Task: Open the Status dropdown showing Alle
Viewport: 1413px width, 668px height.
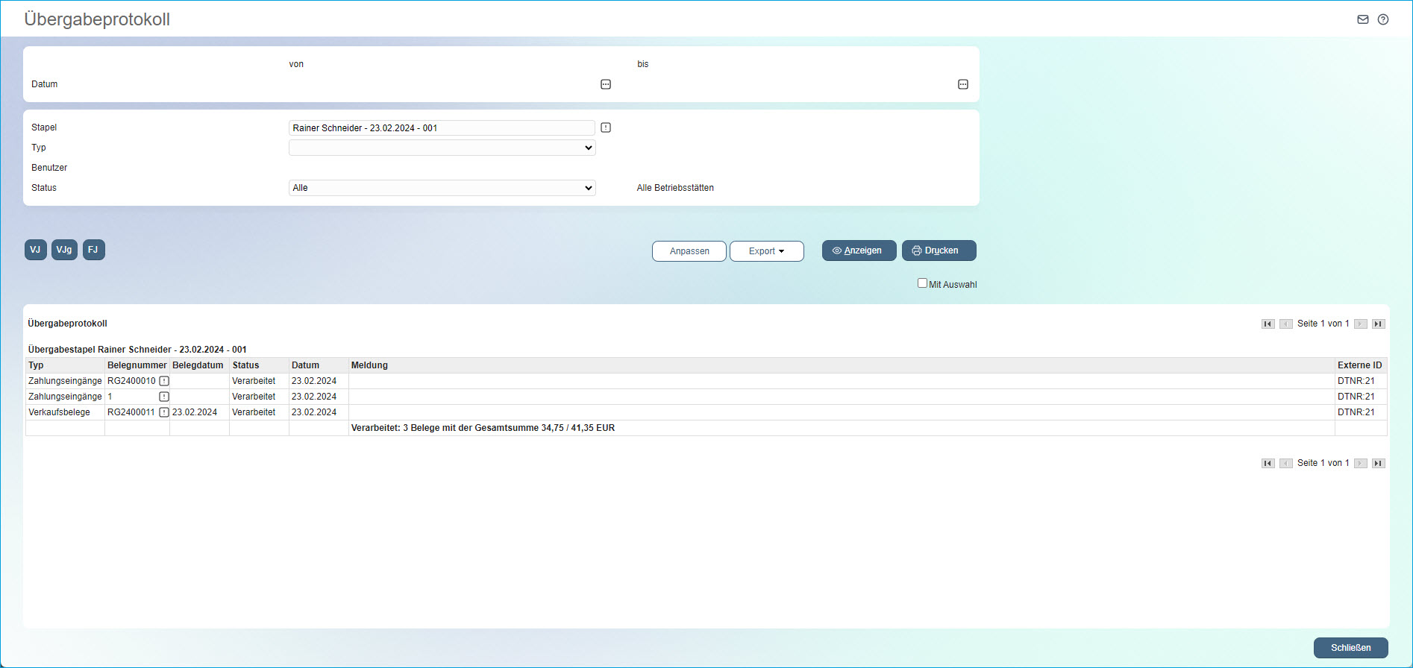Action: click(442, 188)
